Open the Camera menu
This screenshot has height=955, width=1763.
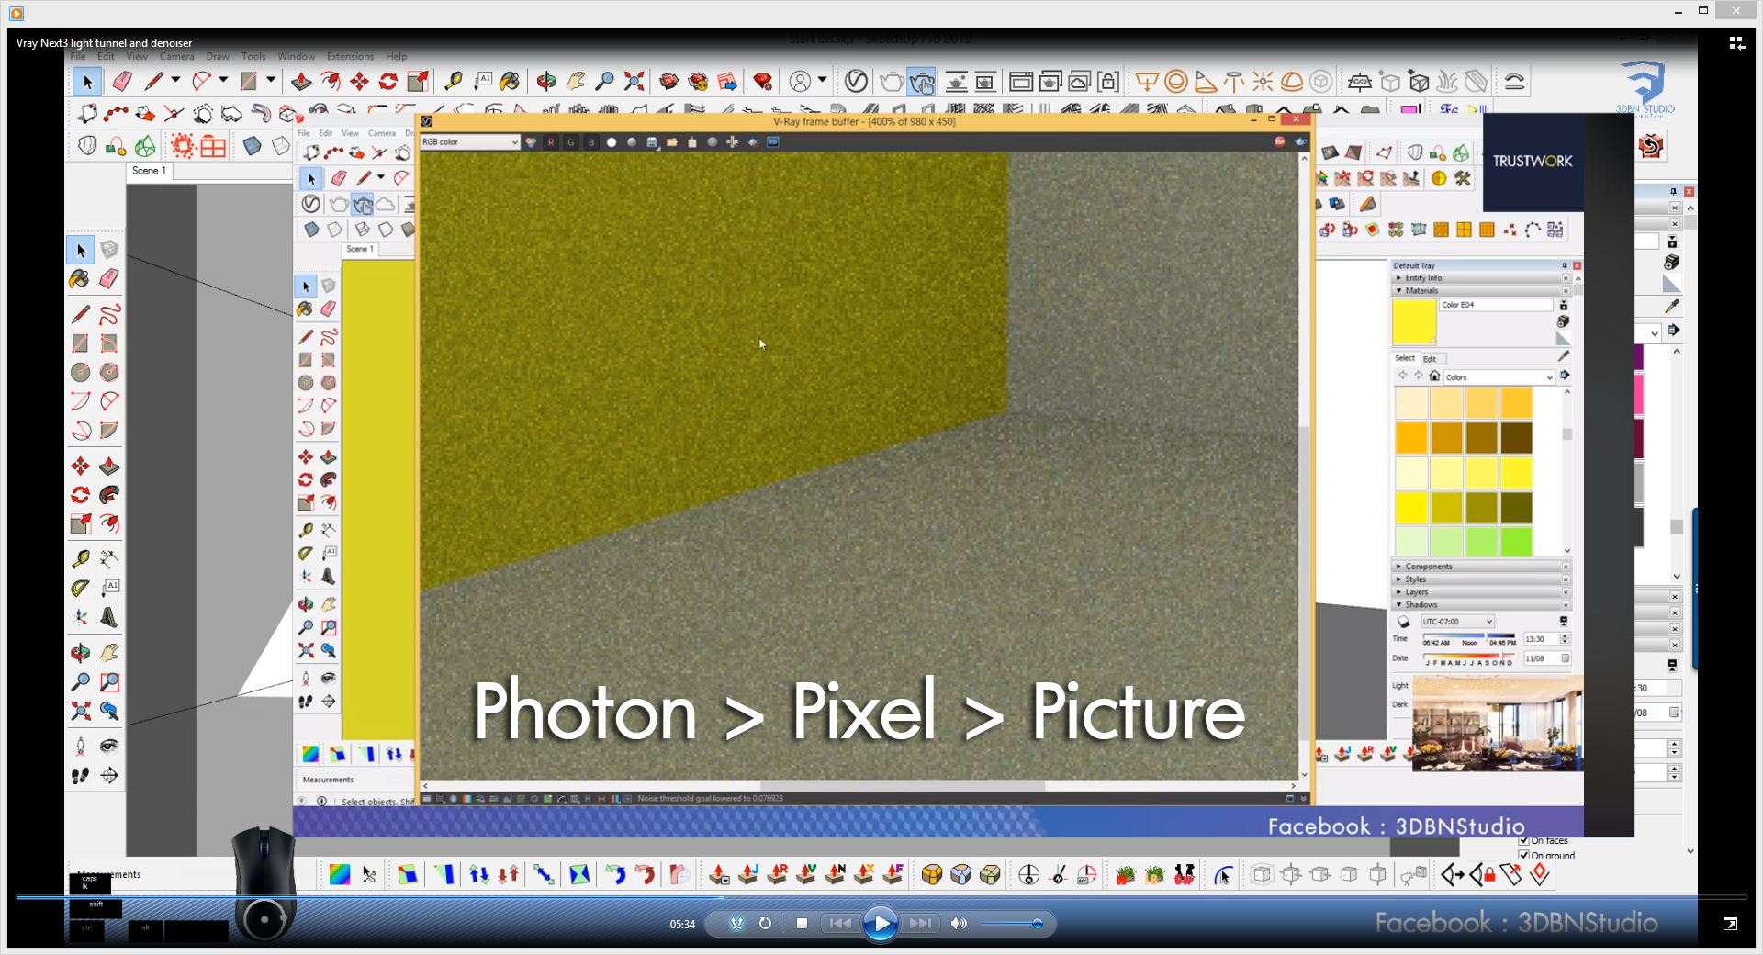tap(177, 57)
